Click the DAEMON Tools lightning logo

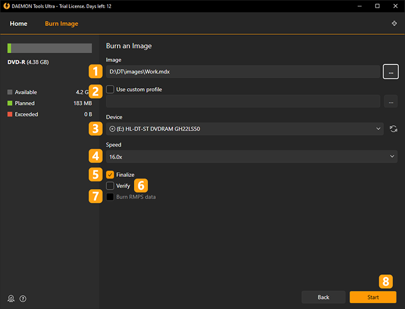point(6,6)
